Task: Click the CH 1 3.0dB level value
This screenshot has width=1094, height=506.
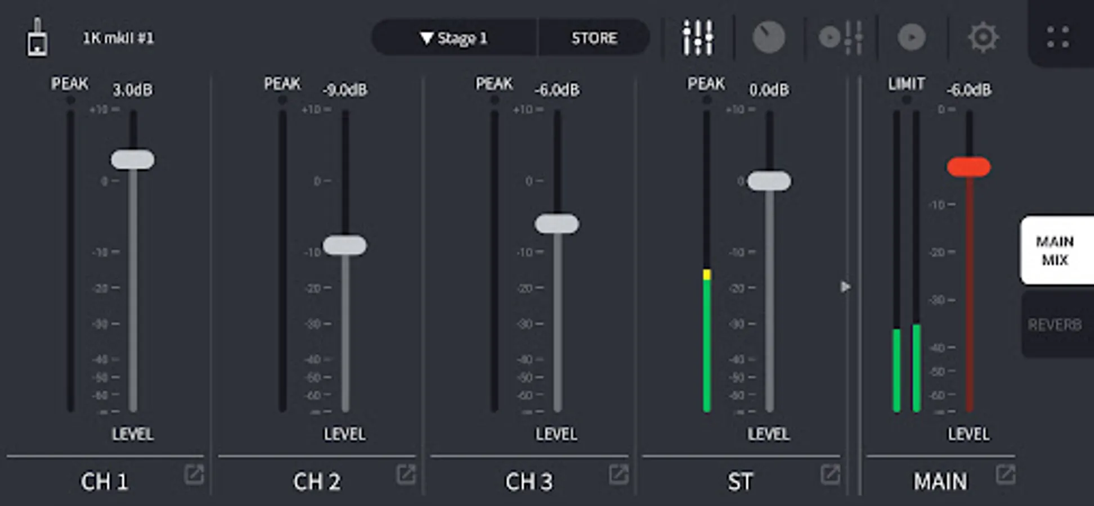Action: point(132,89)
